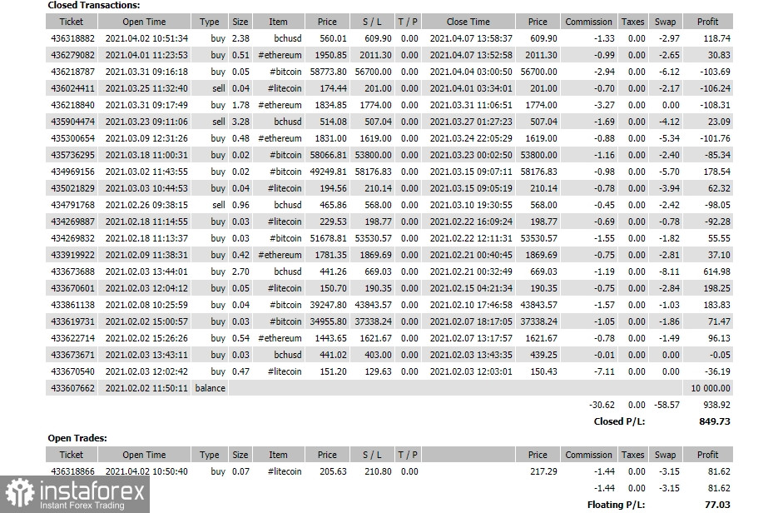Click the open price 49249.81
Viewport: 778px width, 513px height.
(328, 172)
